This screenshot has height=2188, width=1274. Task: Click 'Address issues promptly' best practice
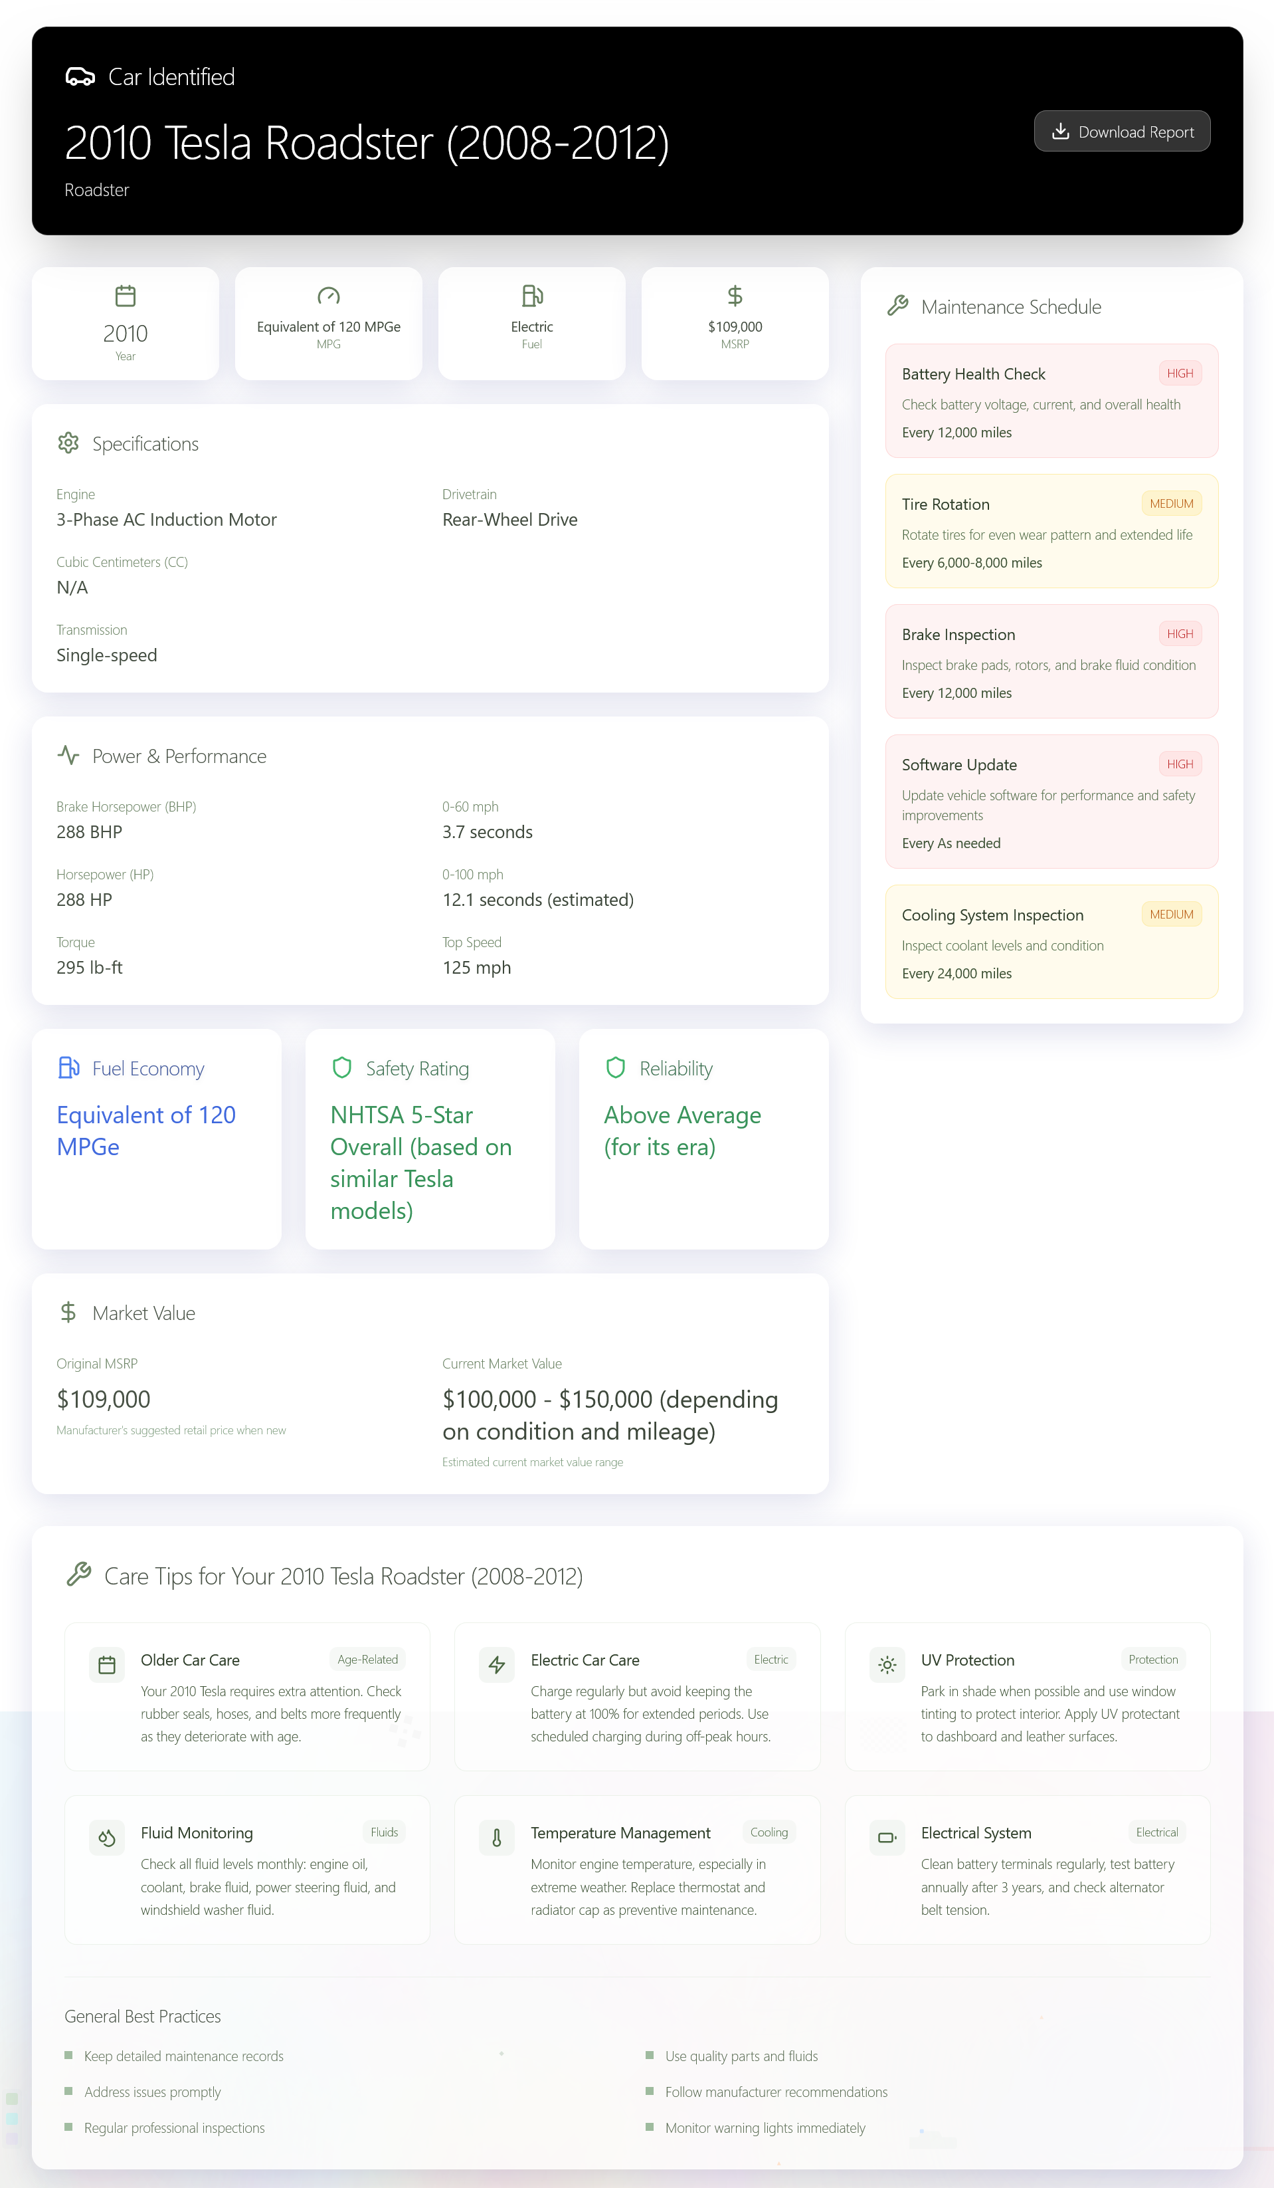pyautogui.click(x=153, y=2092)
